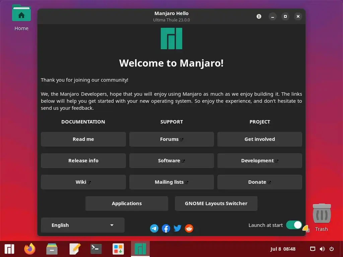The image size is (343, 257).
Task: Open the Applications button
Action: 127,203
